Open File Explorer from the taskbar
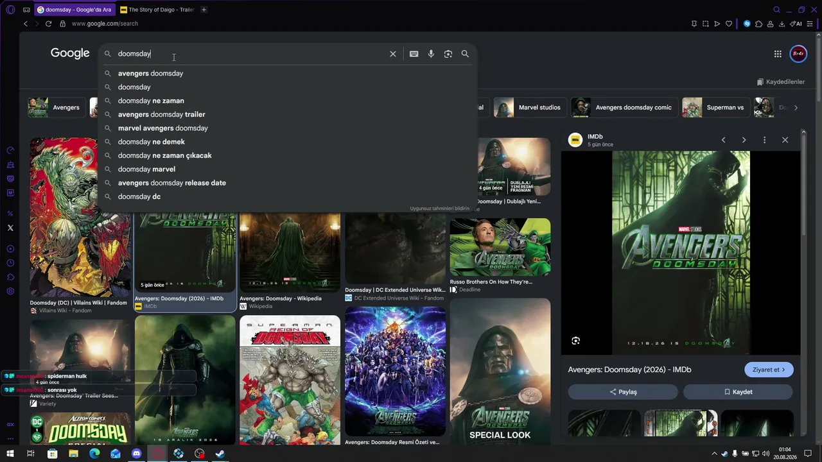The width and height of the screenshot is (822, 462). tap(73, 454)
